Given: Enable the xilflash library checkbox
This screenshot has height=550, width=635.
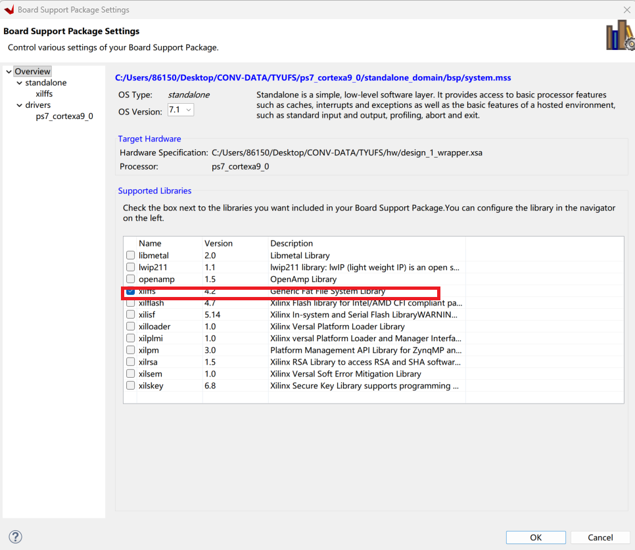Looking at the screenshot, I should click(130, 303).
